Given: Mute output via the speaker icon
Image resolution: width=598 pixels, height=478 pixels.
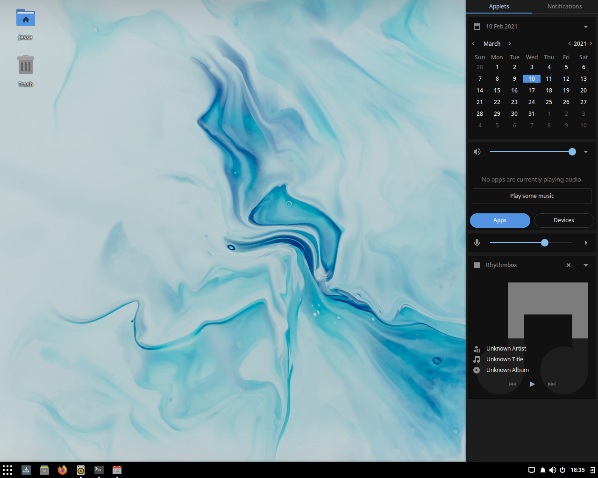Looking at the screenshot, I should coord(477,152).
